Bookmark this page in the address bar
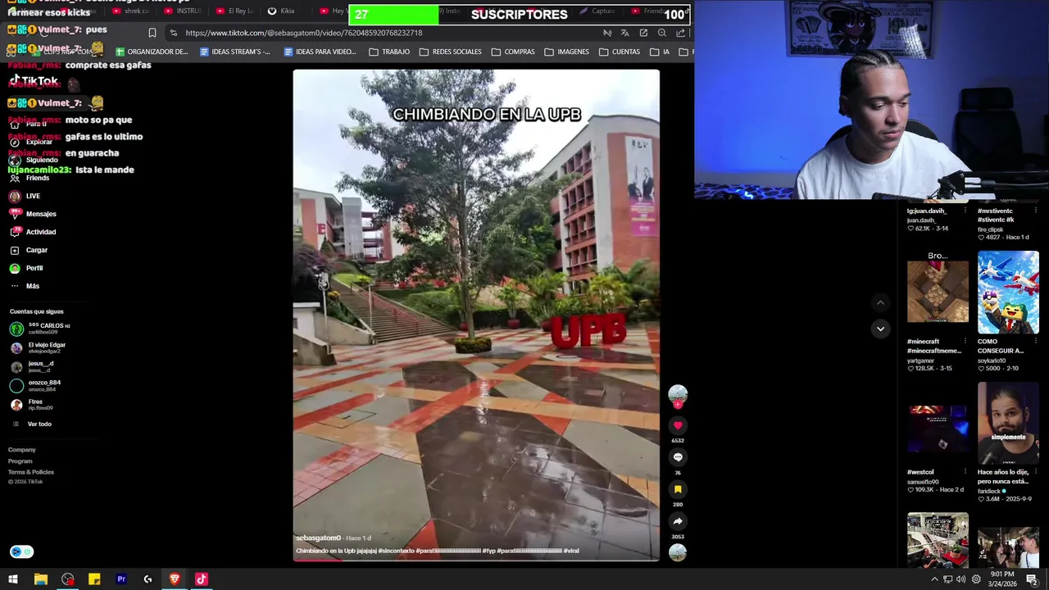This screenshot has height=590, width=1049. tap(152, 33)
